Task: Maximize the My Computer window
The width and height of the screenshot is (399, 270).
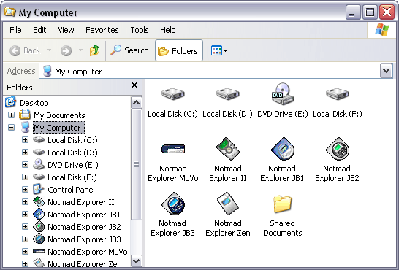Action: pyautogui.click(x=370, y=12)
